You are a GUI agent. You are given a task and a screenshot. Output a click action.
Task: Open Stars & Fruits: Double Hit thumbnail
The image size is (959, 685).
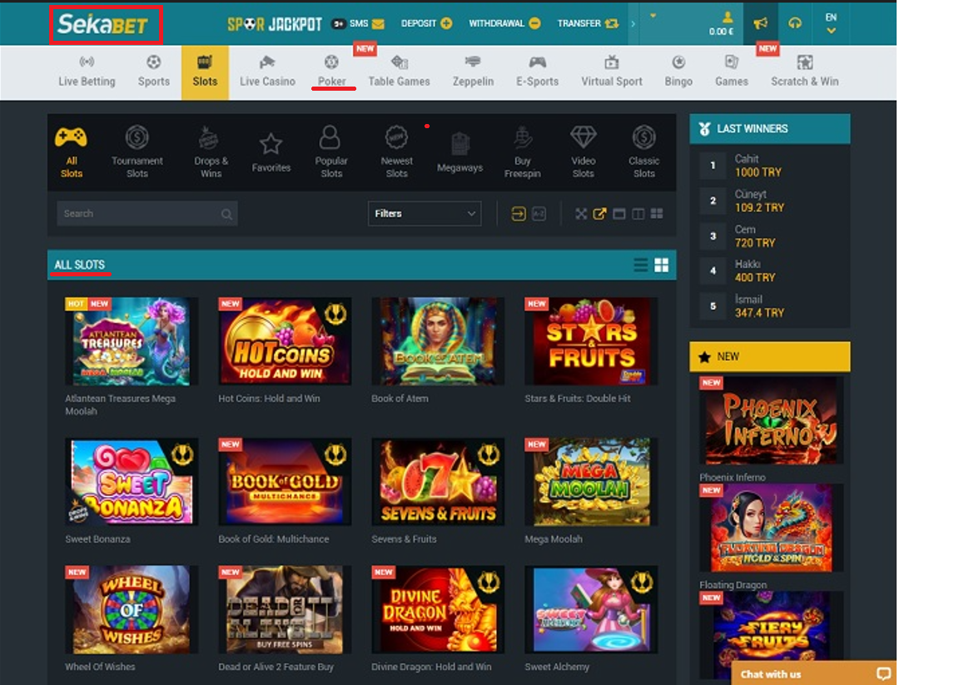[591, 341]
